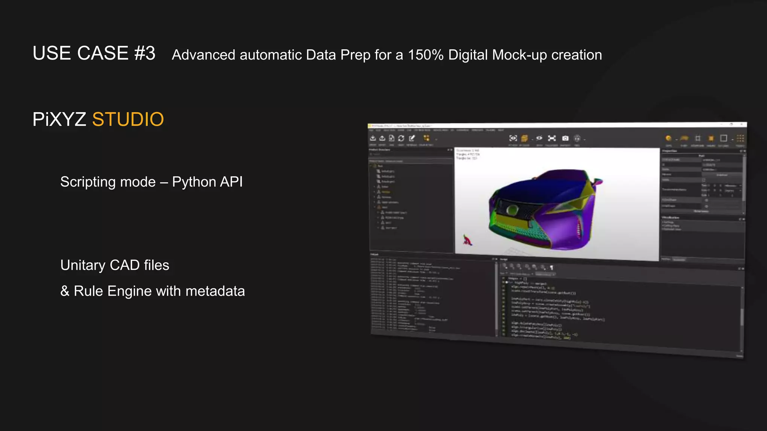Select the Root node in product structure tree

click(380, 166)
